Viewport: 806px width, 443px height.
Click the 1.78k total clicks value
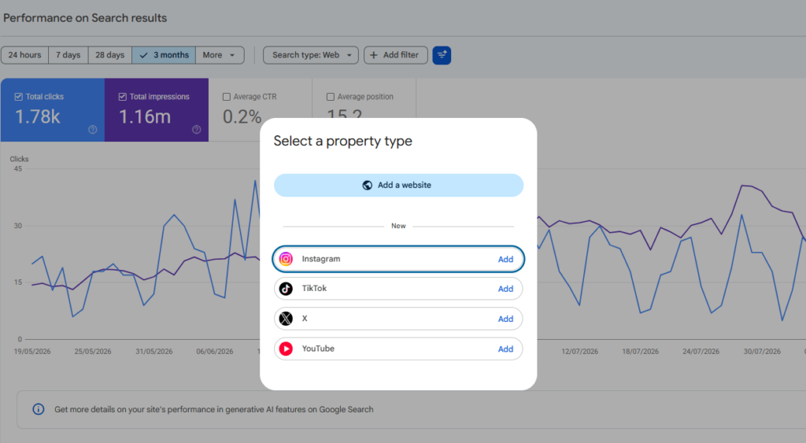click(x=38, y=117)
